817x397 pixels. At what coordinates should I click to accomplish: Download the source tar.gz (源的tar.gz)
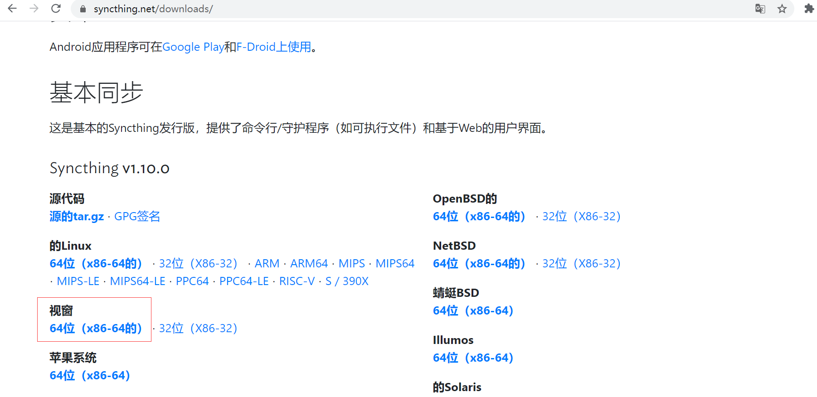[77, 216]
